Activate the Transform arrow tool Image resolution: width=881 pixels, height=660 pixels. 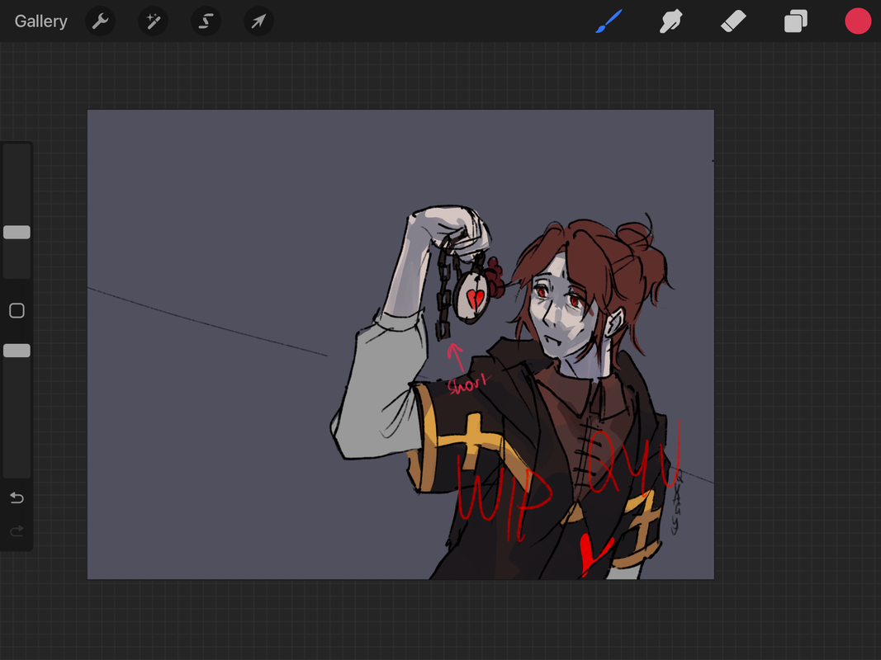[x=258, y=21]
